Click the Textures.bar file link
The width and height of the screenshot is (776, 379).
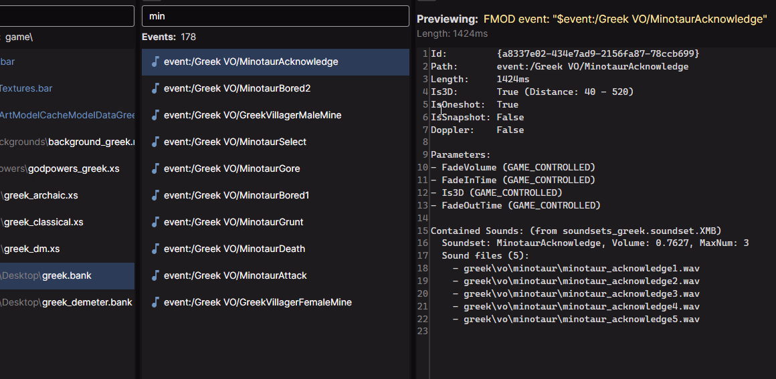tap(25, 88)
